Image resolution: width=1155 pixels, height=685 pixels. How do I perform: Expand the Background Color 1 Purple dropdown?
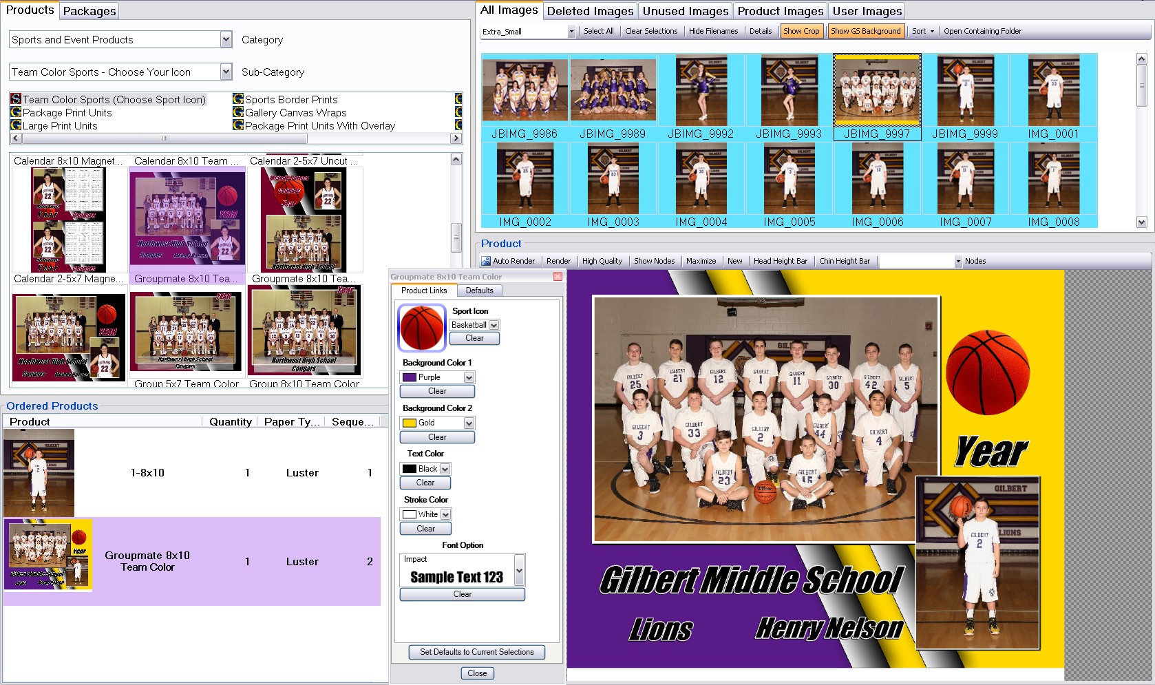(469, 377)
